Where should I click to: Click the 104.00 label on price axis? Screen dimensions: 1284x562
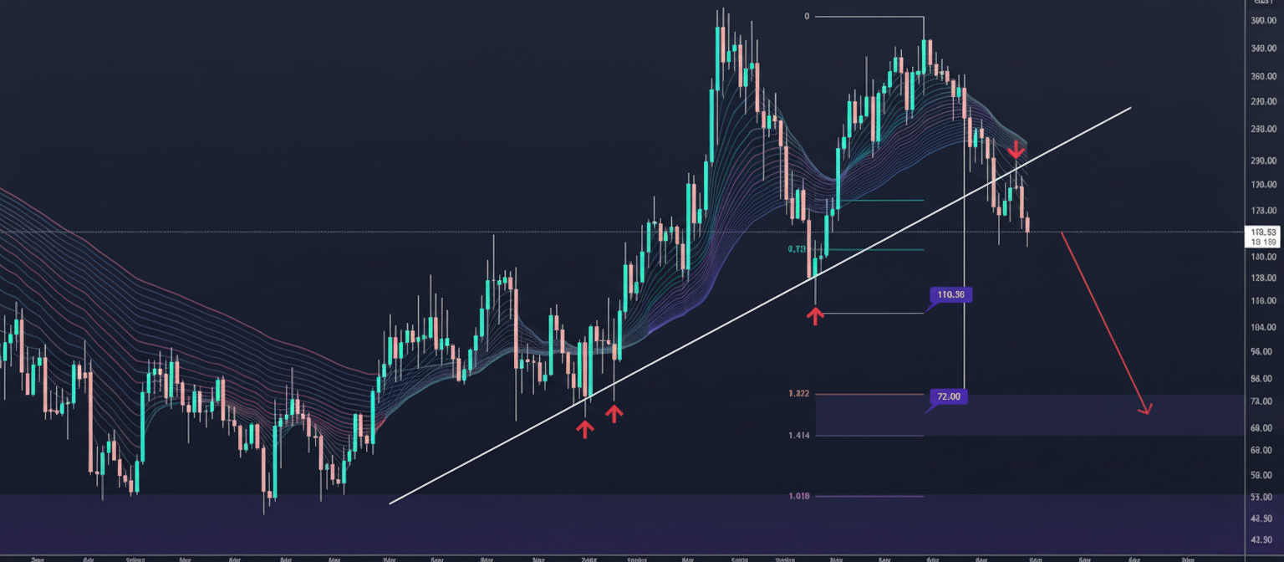click(x=1262, y=328)
